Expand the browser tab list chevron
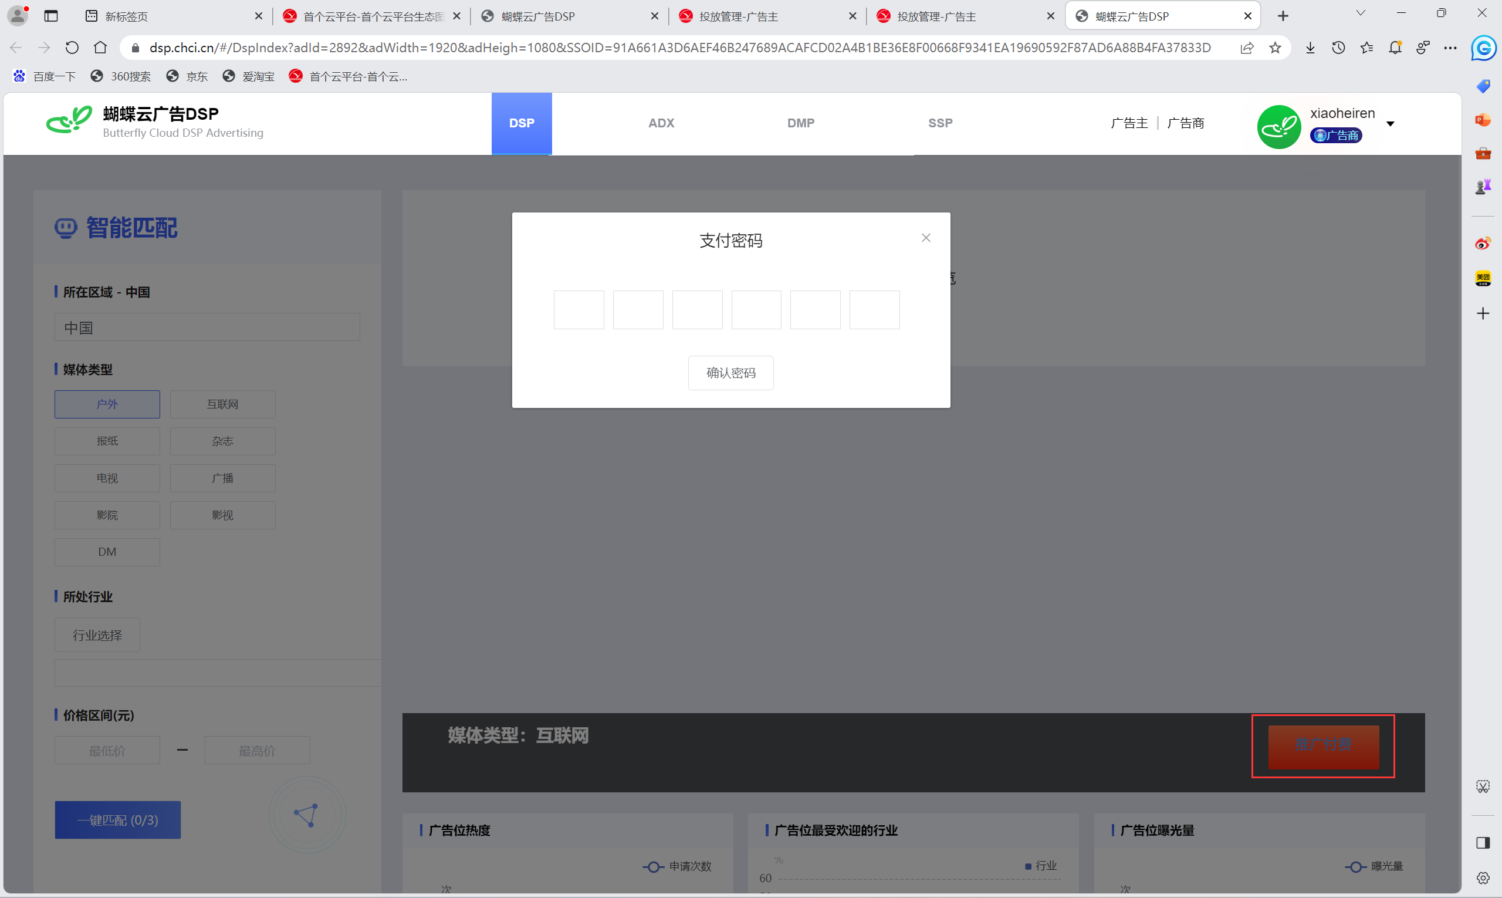Screen dimensions: 1502x898 point(1361,13)
